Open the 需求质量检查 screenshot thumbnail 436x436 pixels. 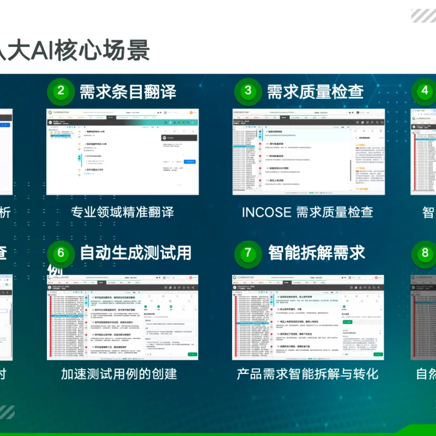pos(308,152)
